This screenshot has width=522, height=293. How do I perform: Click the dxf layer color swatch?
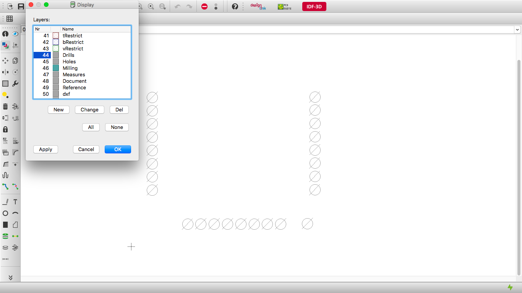56,94
